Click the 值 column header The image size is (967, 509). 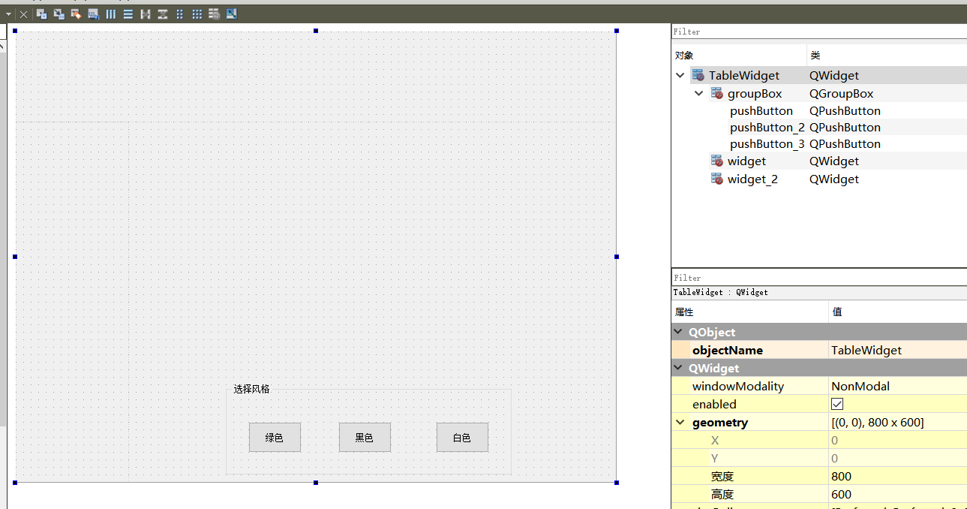[897, 312]
